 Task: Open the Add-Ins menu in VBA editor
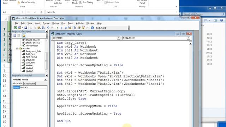click(80, 23)
